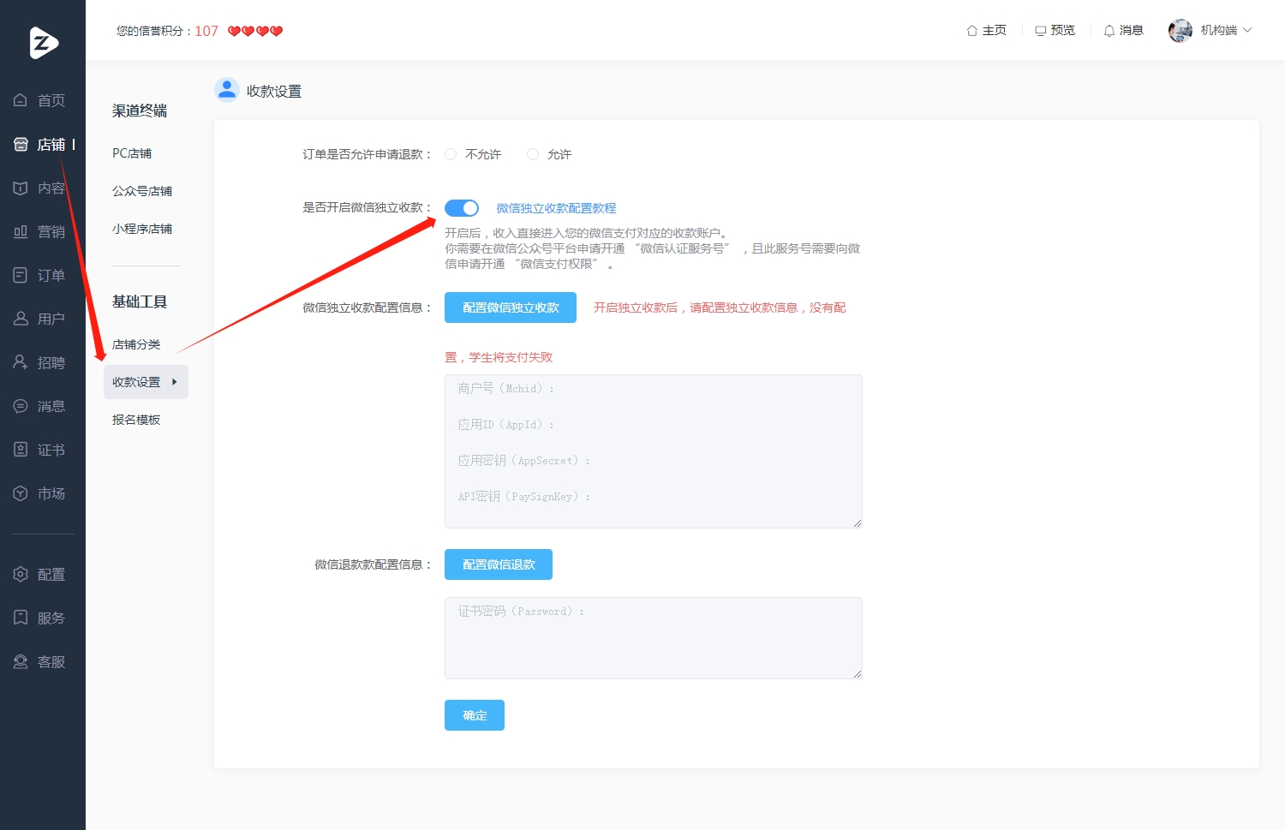This screenshot has width=1285, height=830.
Task: Click the red hearts credit rating
Action: (x=255, y=31)
